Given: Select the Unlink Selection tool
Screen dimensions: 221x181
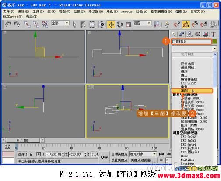Looking at the screenshot, I should [36, 25].
